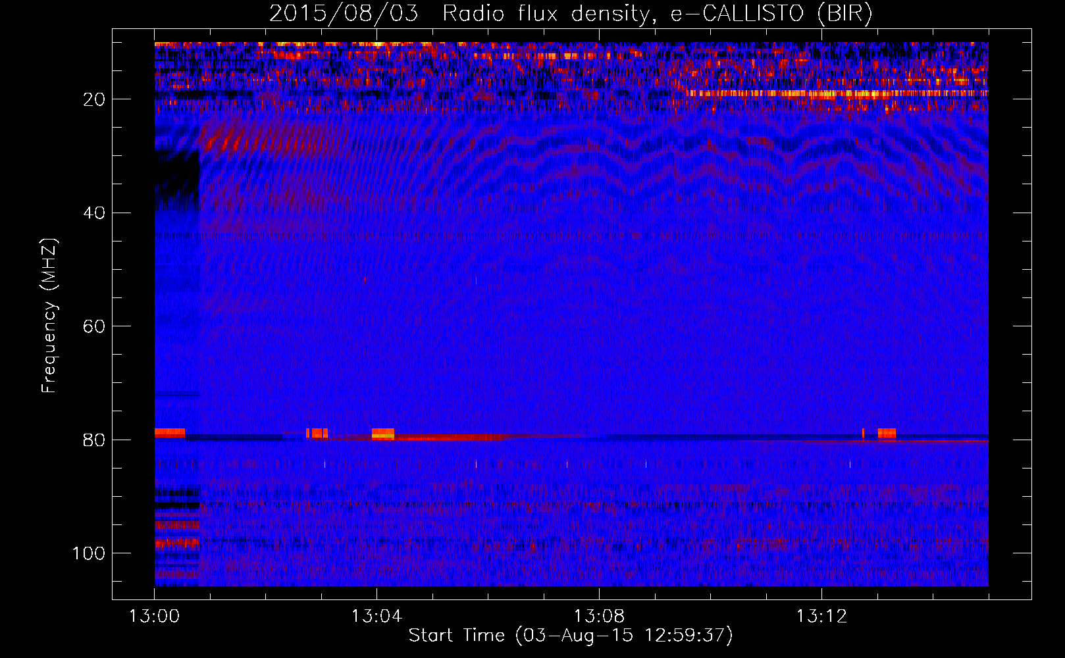Click the '80' frequency tick label
The image size is (1065, 658).
click(x=94, y=440)
